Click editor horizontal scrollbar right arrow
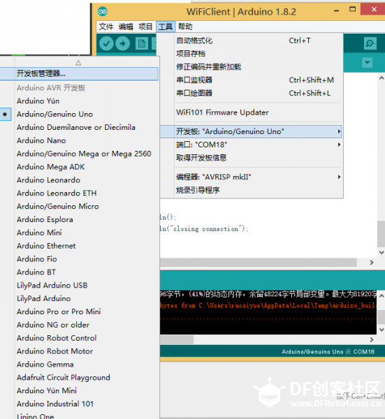This screenshot has height=419, width=385. tap(372, 263)
